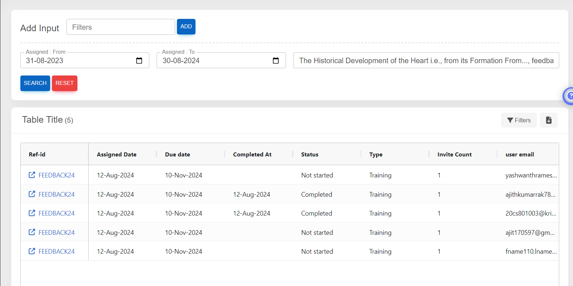The image size is (573, 286).
Task: Sort by Type column header
Action: coord(376,154)
